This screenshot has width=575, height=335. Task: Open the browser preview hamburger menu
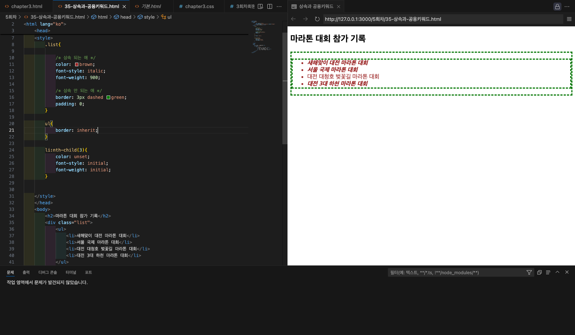(569, 19)
